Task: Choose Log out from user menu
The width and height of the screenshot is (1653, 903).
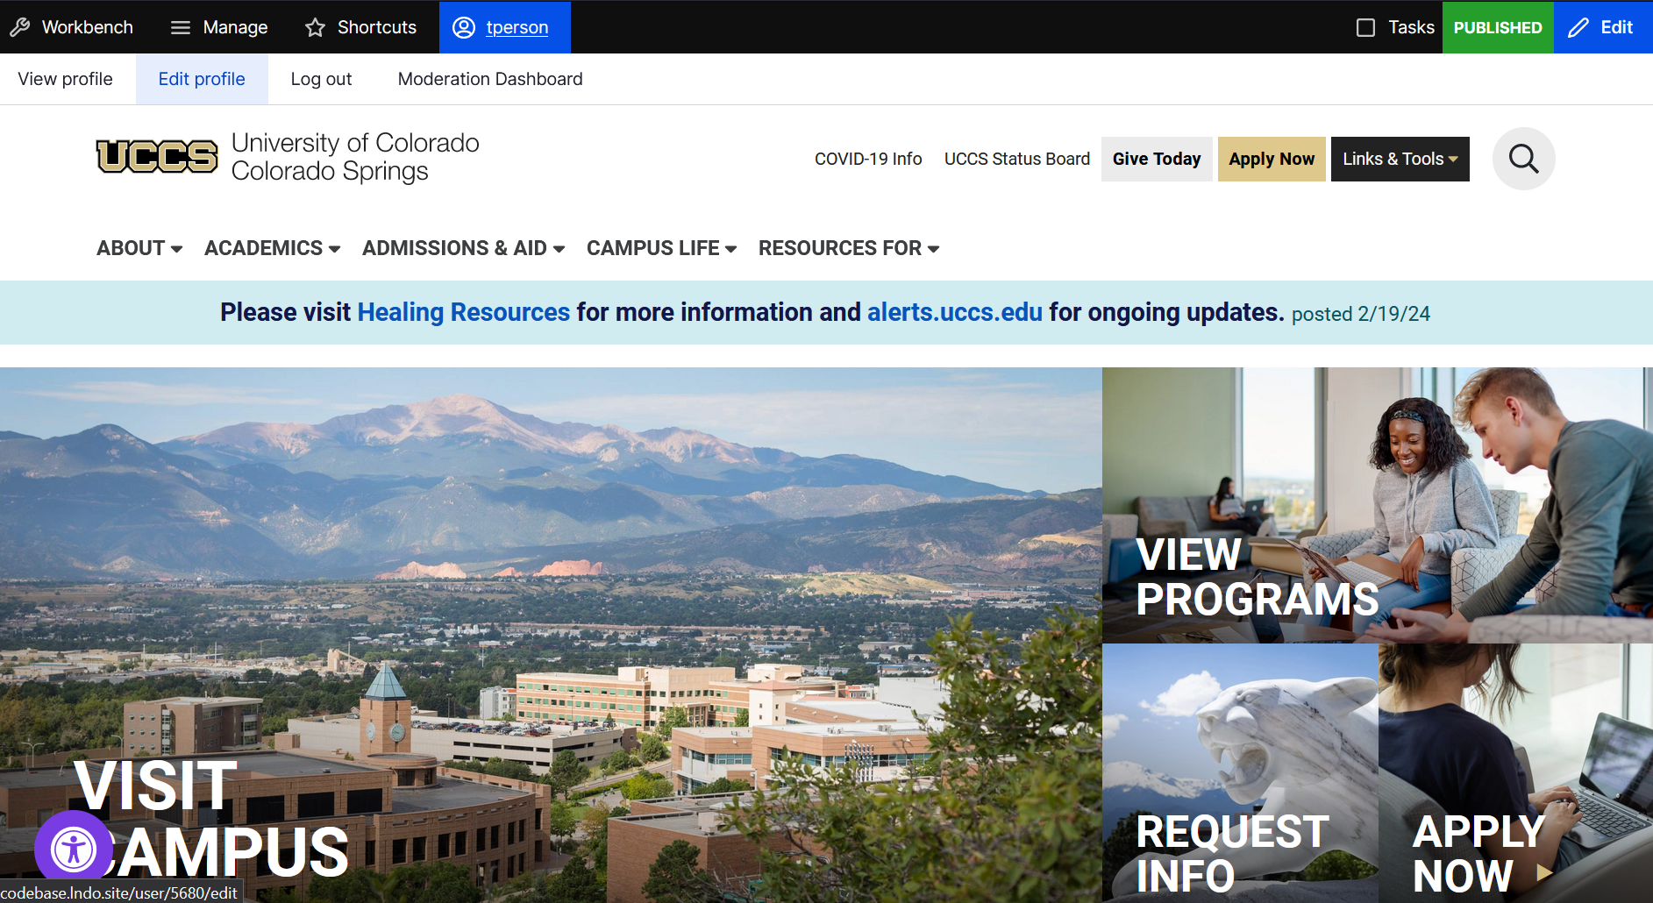Action: tap(321, 79)
